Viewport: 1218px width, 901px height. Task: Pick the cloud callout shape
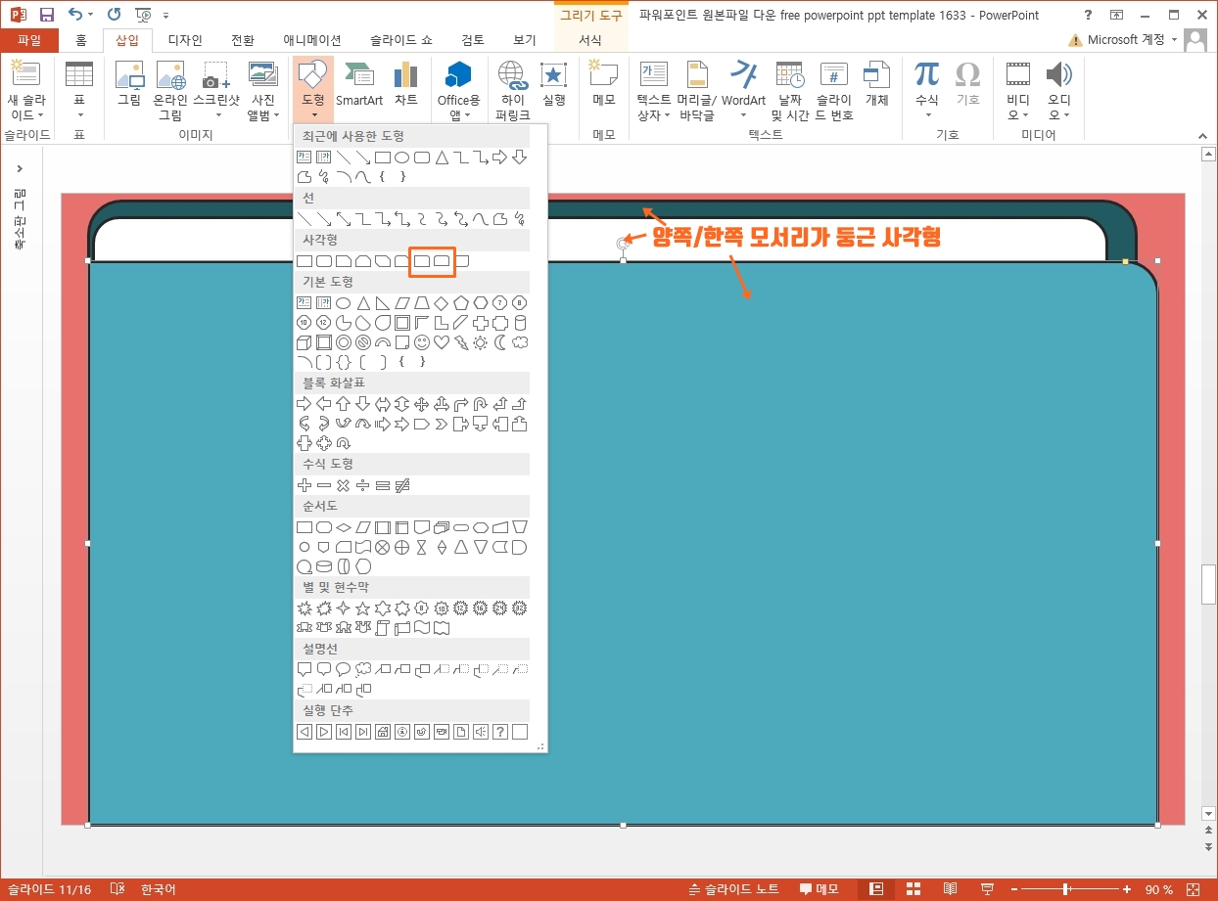coord(363,670)
